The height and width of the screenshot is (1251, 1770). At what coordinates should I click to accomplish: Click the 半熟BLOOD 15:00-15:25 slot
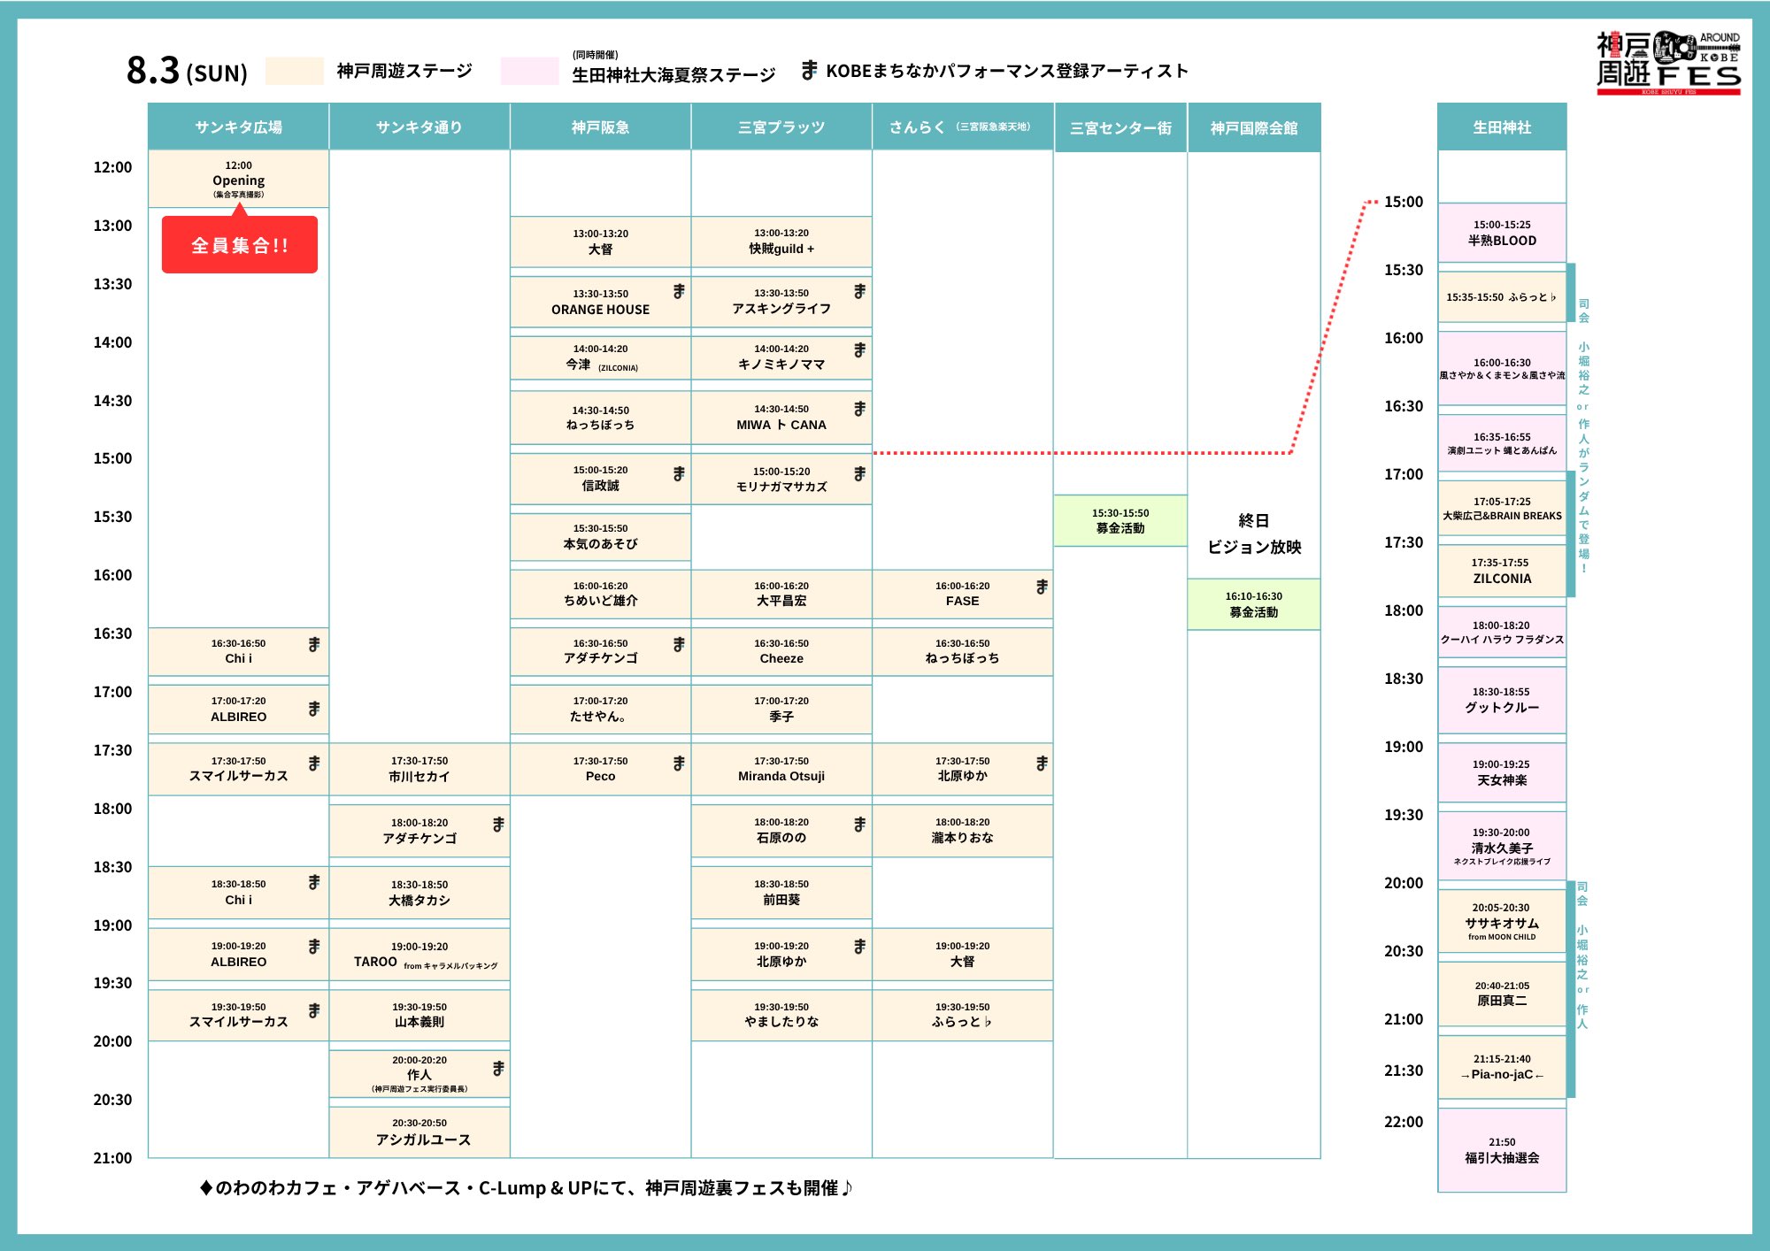1501,233
